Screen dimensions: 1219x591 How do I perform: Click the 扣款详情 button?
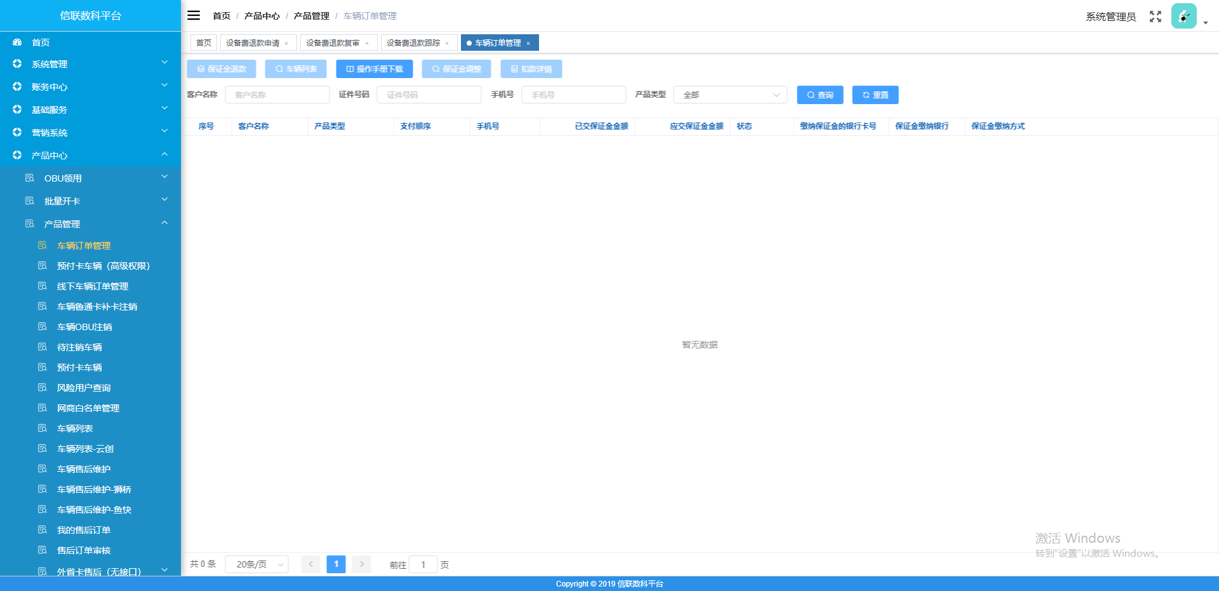point(531,69)
